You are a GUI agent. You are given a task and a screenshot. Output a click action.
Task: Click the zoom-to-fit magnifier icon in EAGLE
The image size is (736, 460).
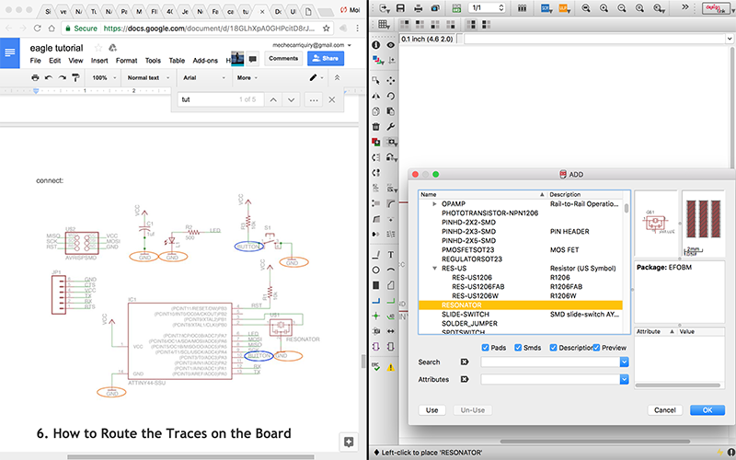click(x=586, y=8)
